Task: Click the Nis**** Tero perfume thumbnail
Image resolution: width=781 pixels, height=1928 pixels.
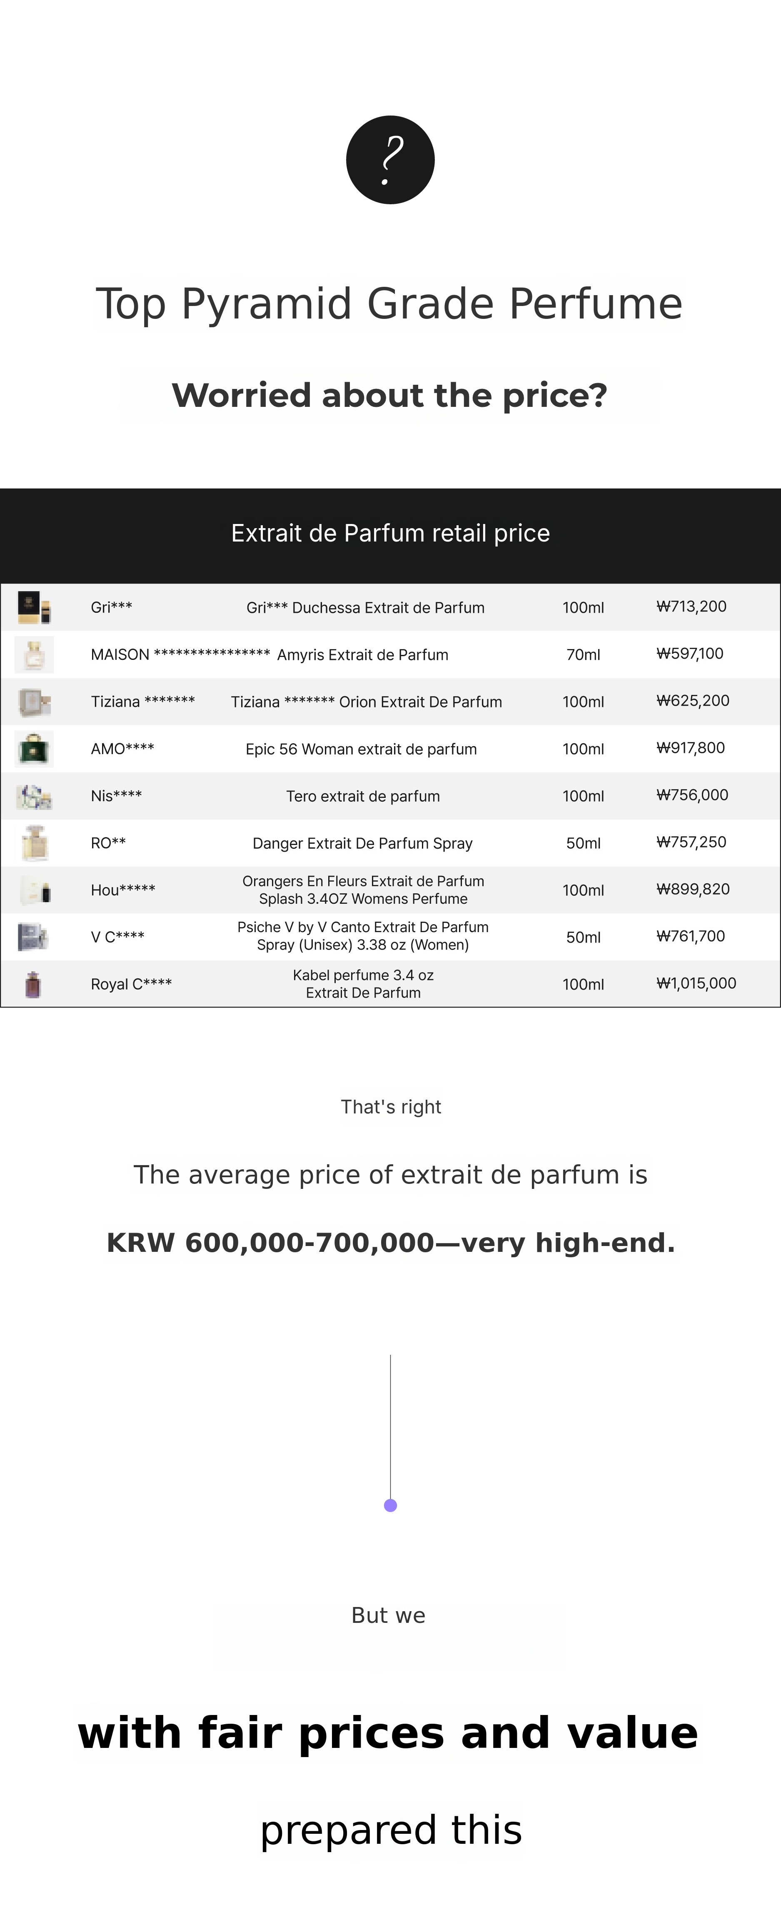Action: pos(35,796)
